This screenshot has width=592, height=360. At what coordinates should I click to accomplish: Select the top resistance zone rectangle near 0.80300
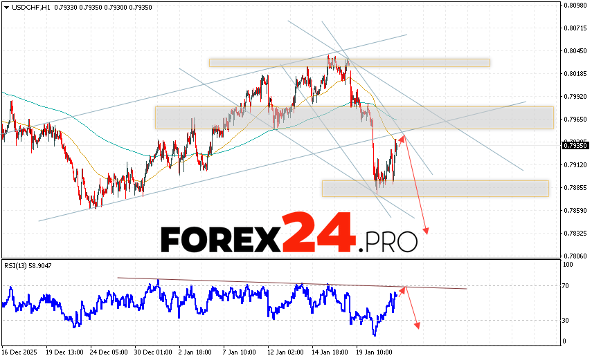click(350, 63)
